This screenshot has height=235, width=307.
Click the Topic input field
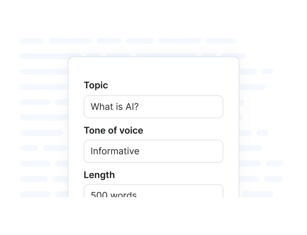[x=153, y=107]
